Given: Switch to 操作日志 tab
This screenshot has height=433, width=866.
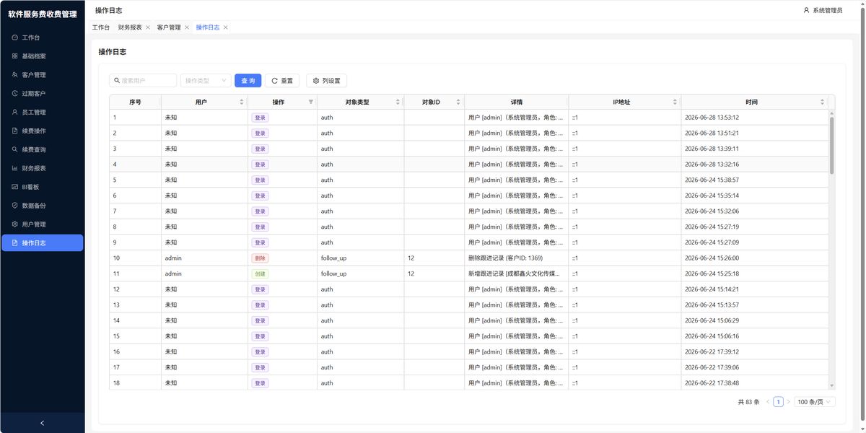Looking at the screenshot, I should point(208,27).
